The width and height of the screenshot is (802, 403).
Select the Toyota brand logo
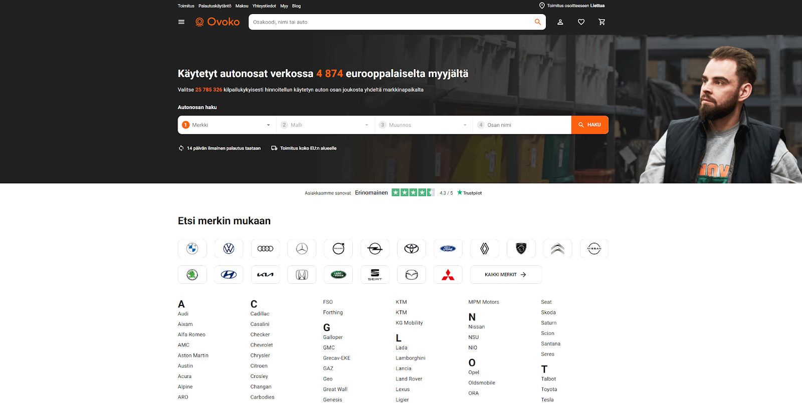412,249
